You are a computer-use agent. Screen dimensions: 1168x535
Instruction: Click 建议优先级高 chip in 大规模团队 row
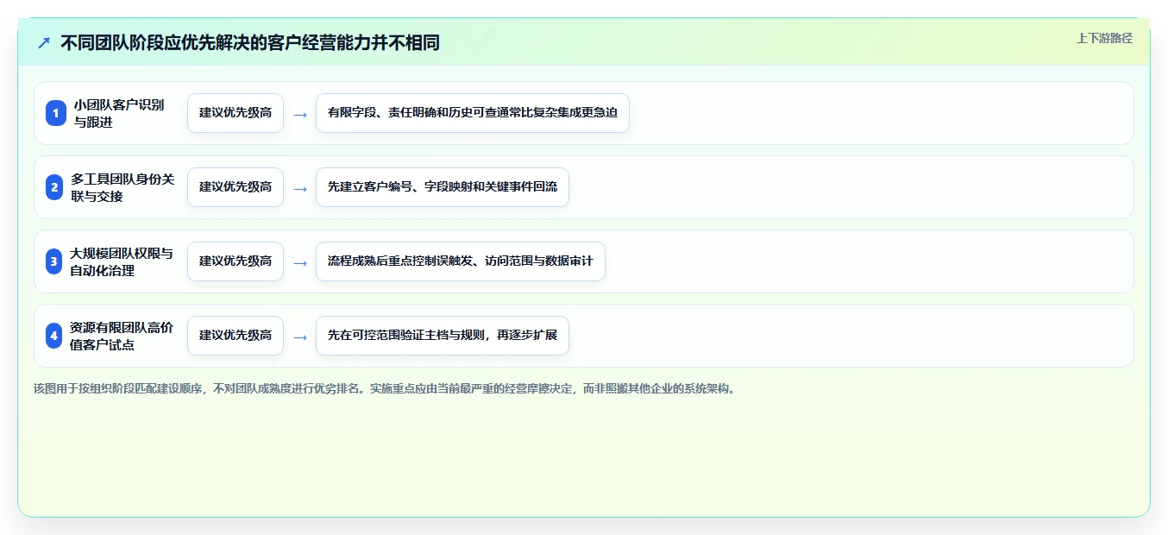[x=235, y=261]
